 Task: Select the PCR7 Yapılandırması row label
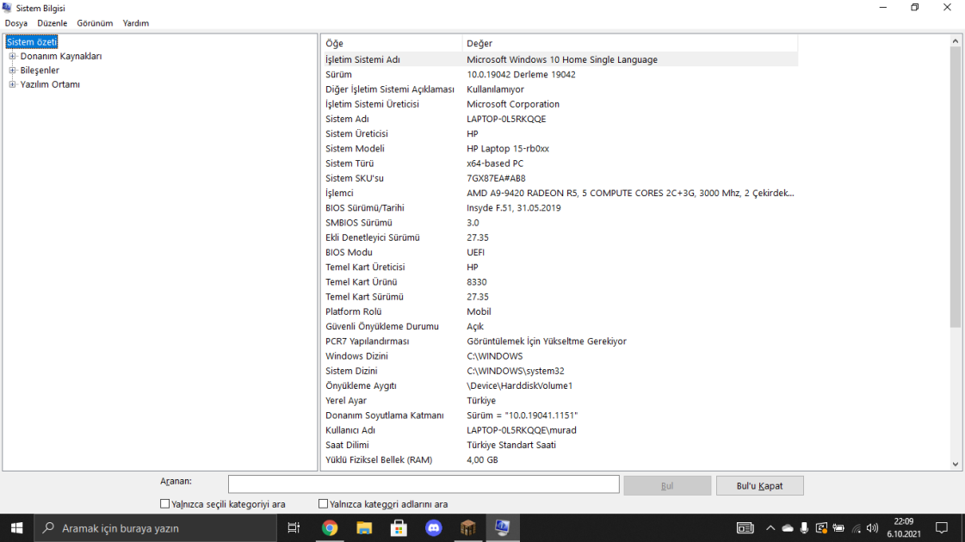[367, 341]
